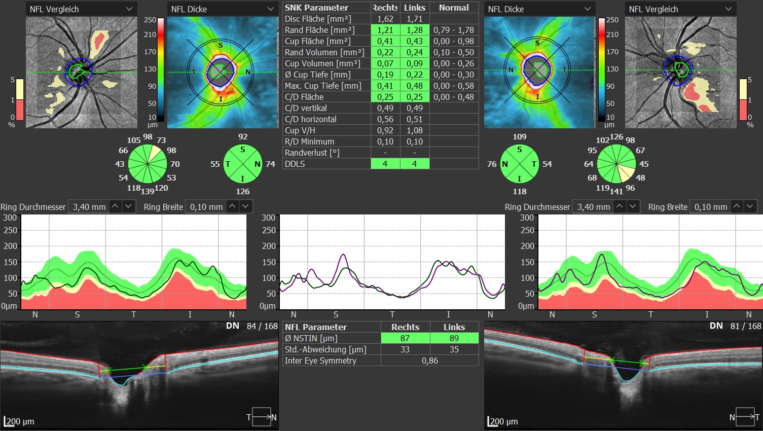Screen dimensions: 763x431
Task: Click the right Ring Breite 0,10 mm field
Action: [710, 207]
